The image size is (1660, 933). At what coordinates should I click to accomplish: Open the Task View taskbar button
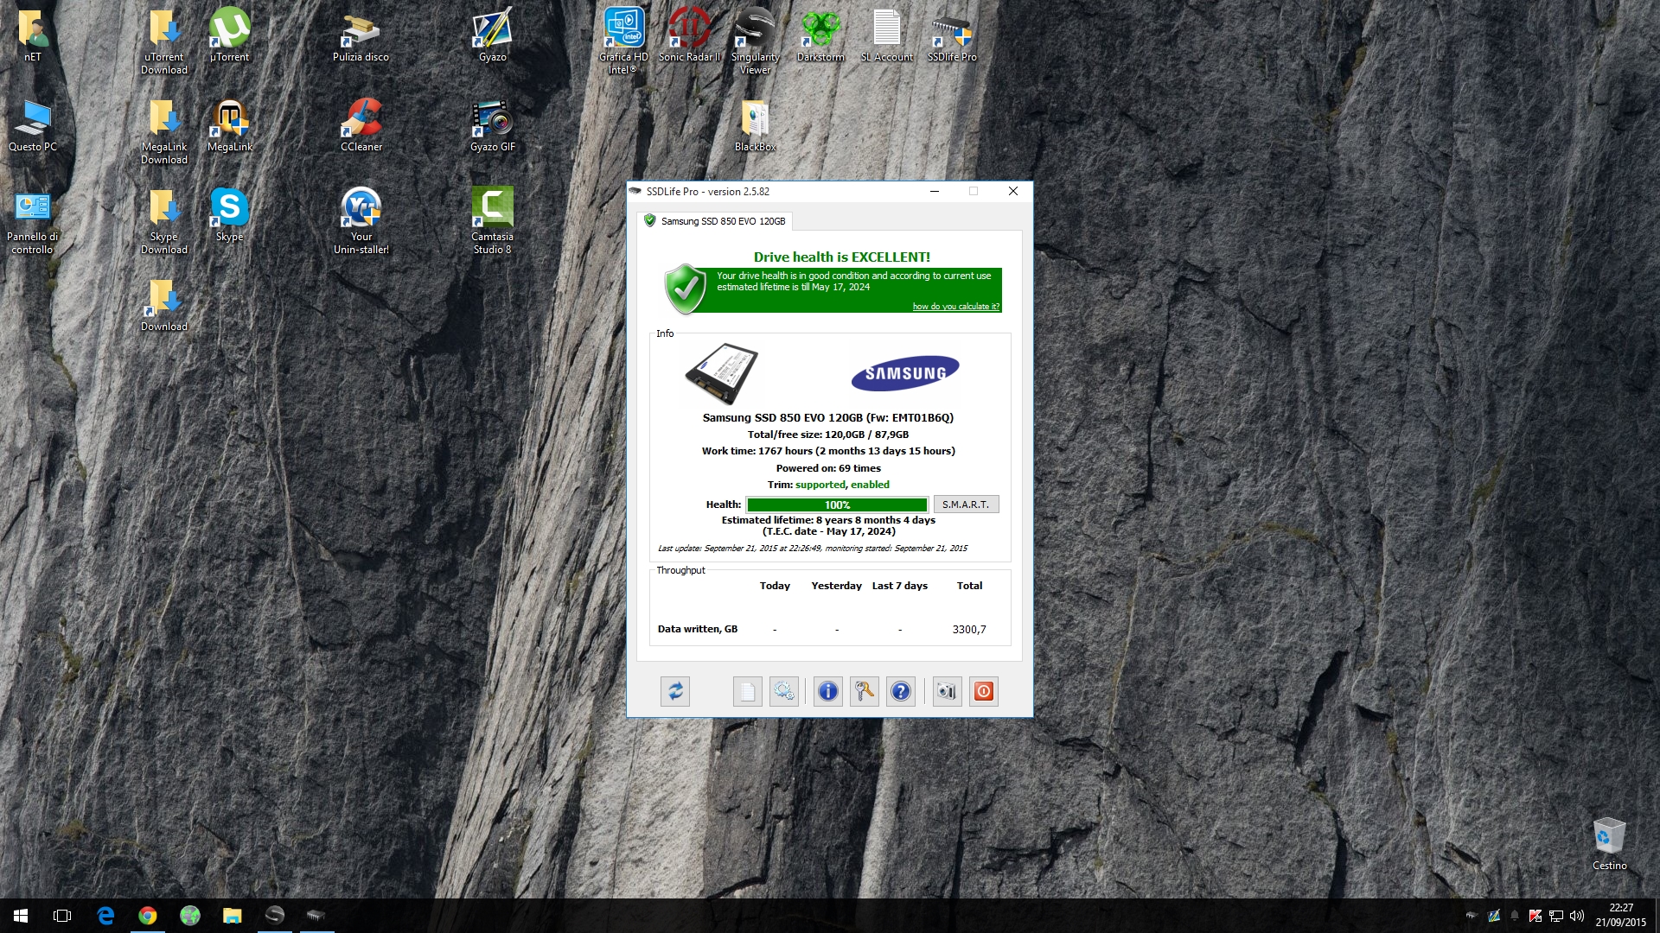62,916
